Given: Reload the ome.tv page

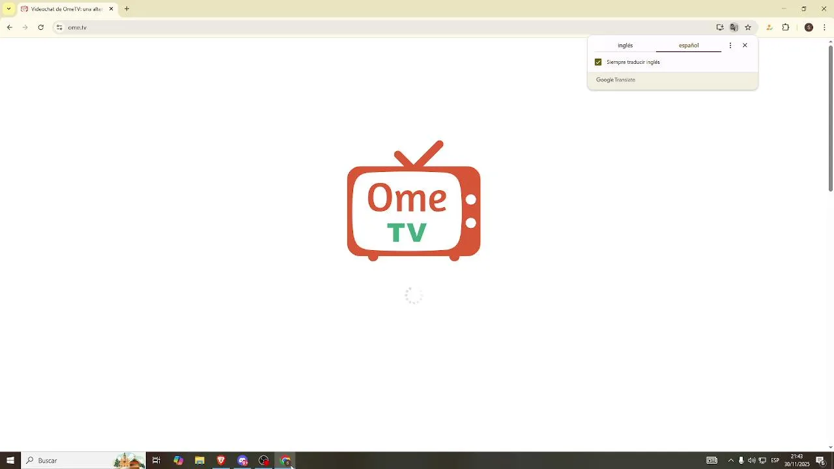Looking at the screenshot, I should click(40, 27).
